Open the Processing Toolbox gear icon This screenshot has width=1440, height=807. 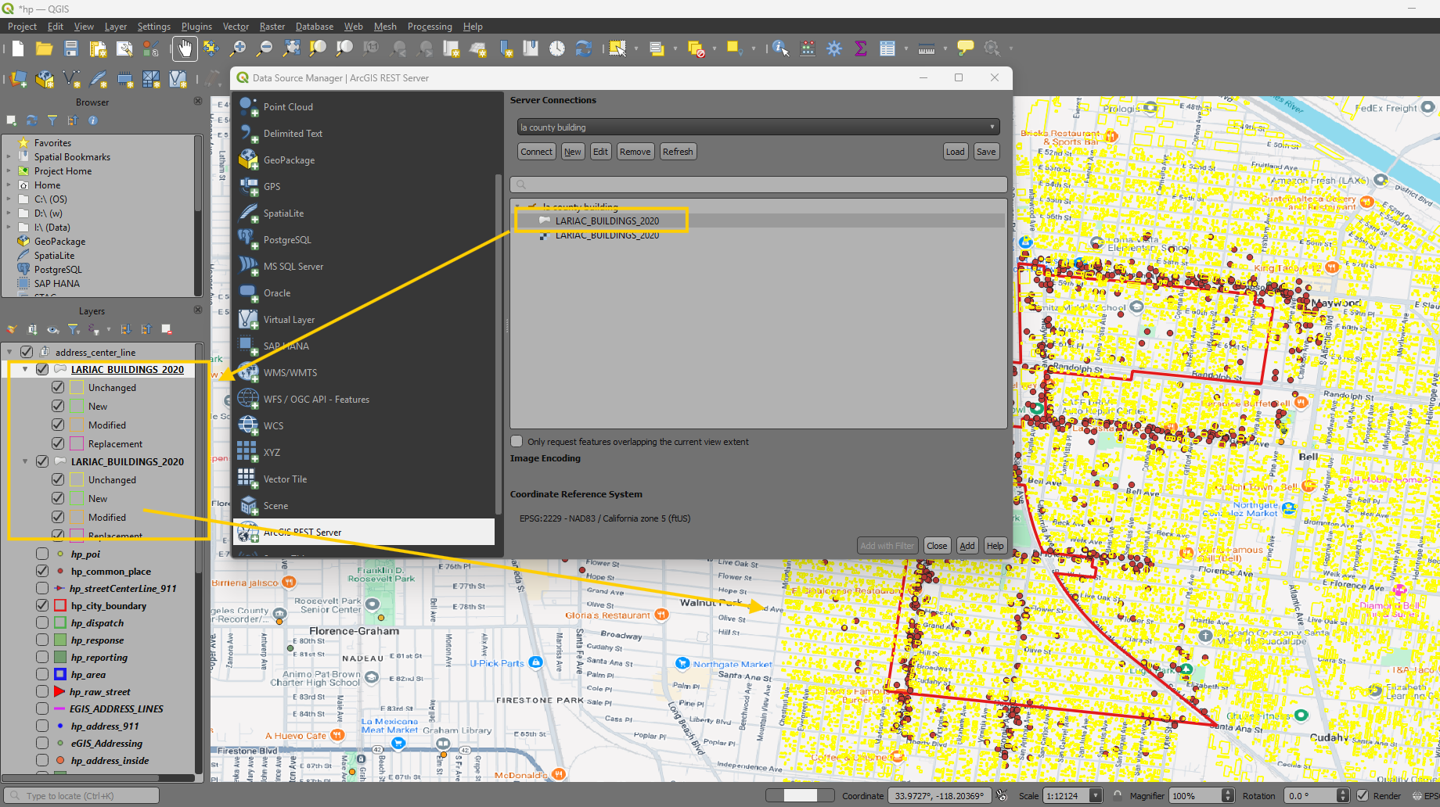pos(834,48)
